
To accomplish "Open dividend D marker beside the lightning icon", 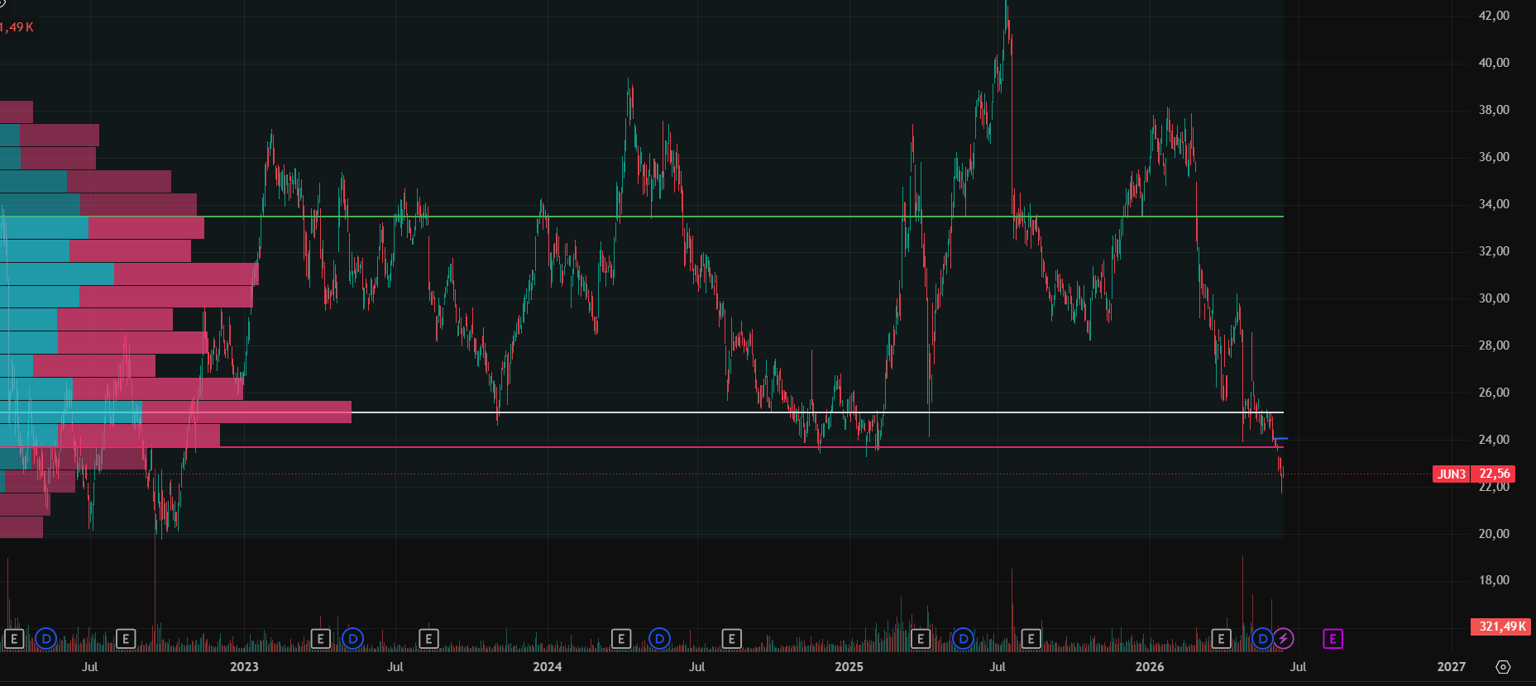I will (1262, 639).
